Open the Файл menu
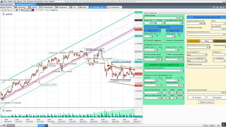The width and height of the screenshot is (226, 127). click(5, 1)
